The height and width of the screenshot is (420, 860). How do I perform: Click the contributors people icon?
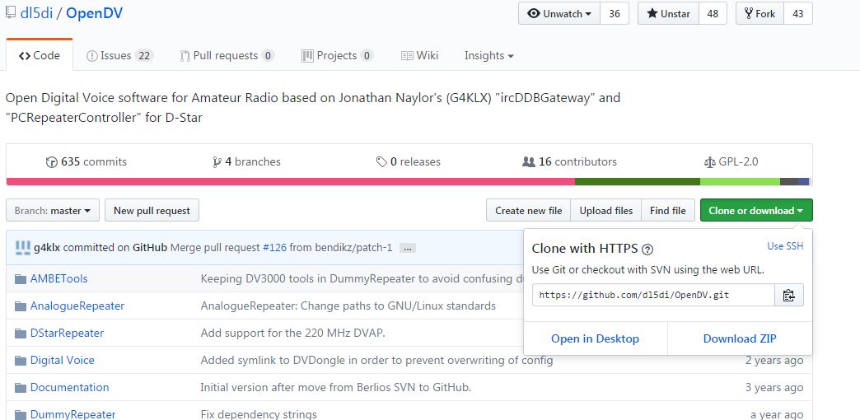point(529,162)
